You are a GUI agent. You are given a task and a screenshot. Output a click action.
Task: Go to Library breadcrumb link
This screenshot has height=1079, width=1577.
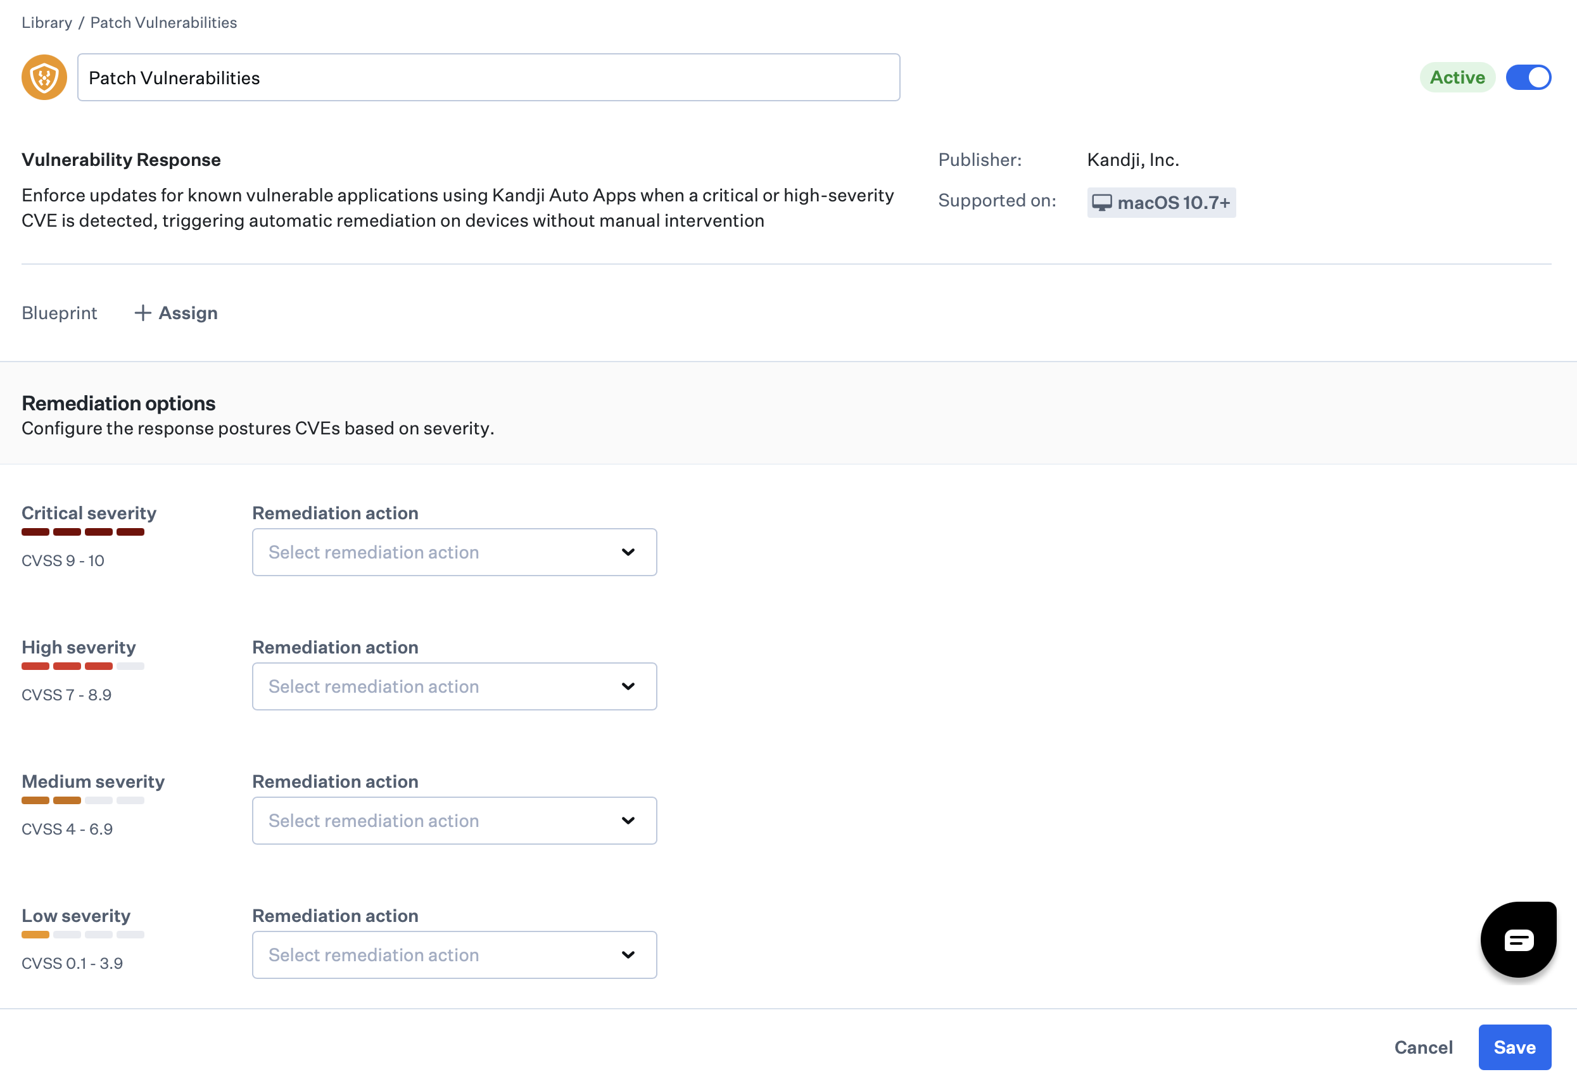click(47, 22)
